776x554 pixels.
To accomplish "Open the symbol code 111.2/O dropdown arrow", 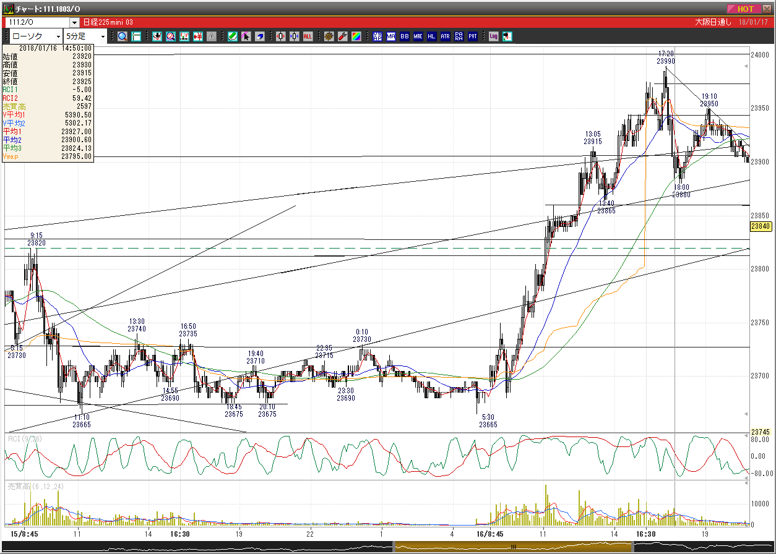I will point(75,22).
